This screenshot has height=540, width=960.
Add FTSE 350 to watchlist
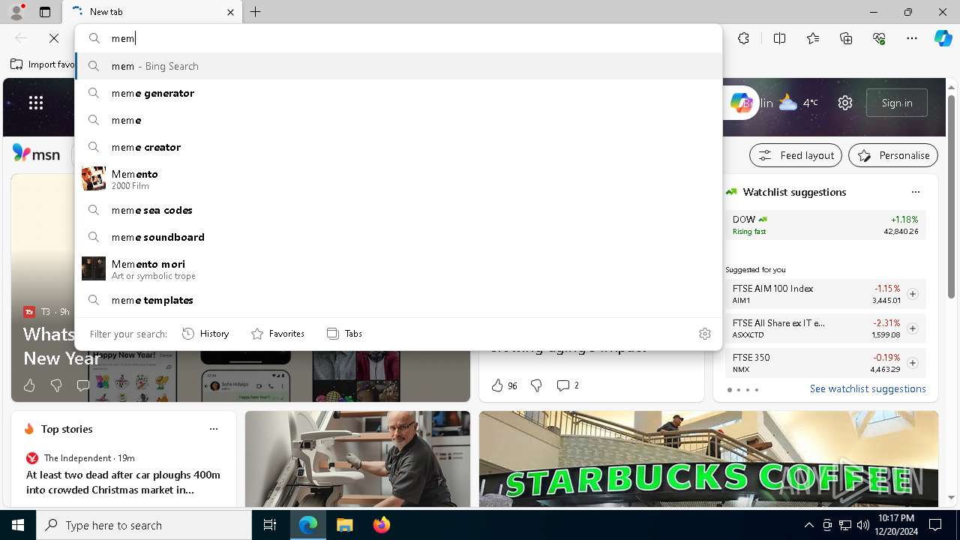pyautogui.click(x=913, y=363)
